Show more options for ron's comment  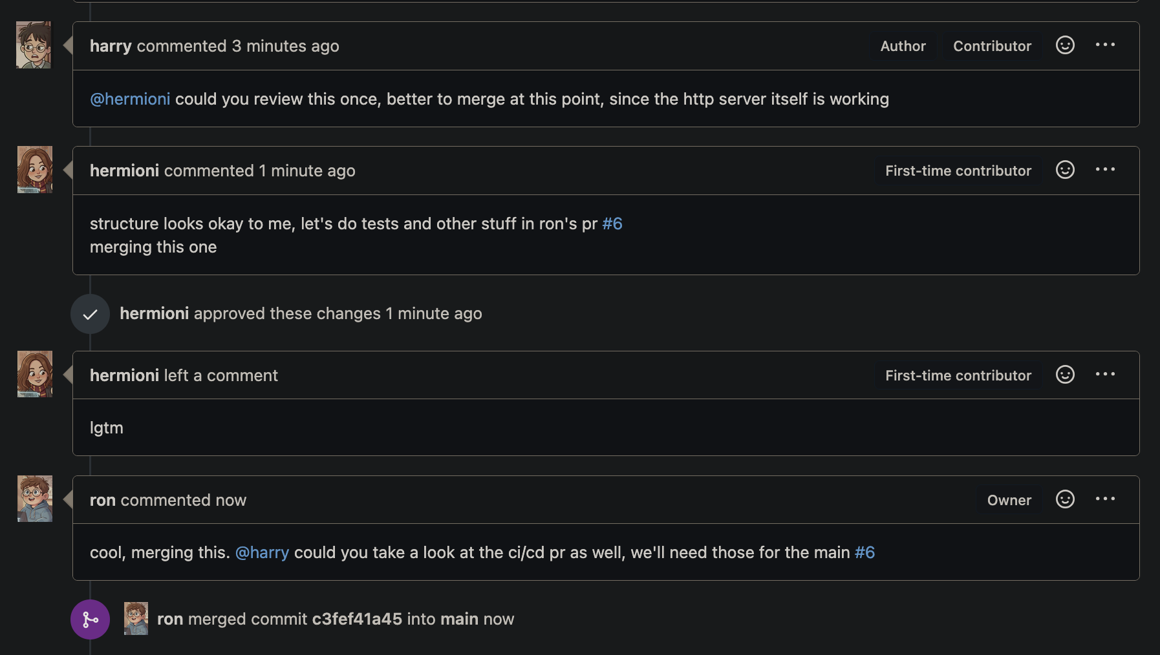(1105, 499)
